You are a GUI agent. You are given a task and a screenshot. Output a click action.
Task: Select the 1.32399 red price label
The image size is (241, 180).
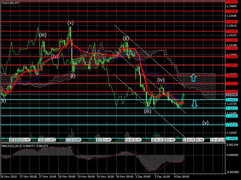coord(232,76)
